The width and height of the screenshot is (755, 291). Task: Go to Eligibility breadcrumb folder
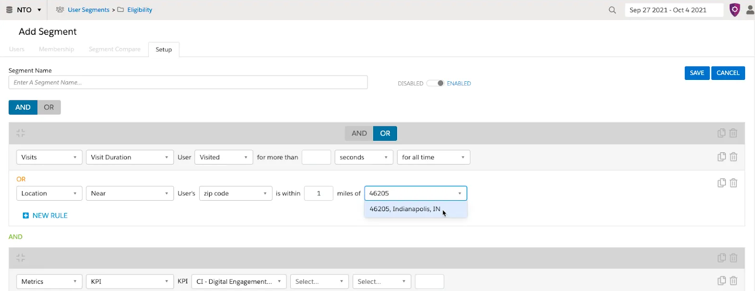coord(140,10)
